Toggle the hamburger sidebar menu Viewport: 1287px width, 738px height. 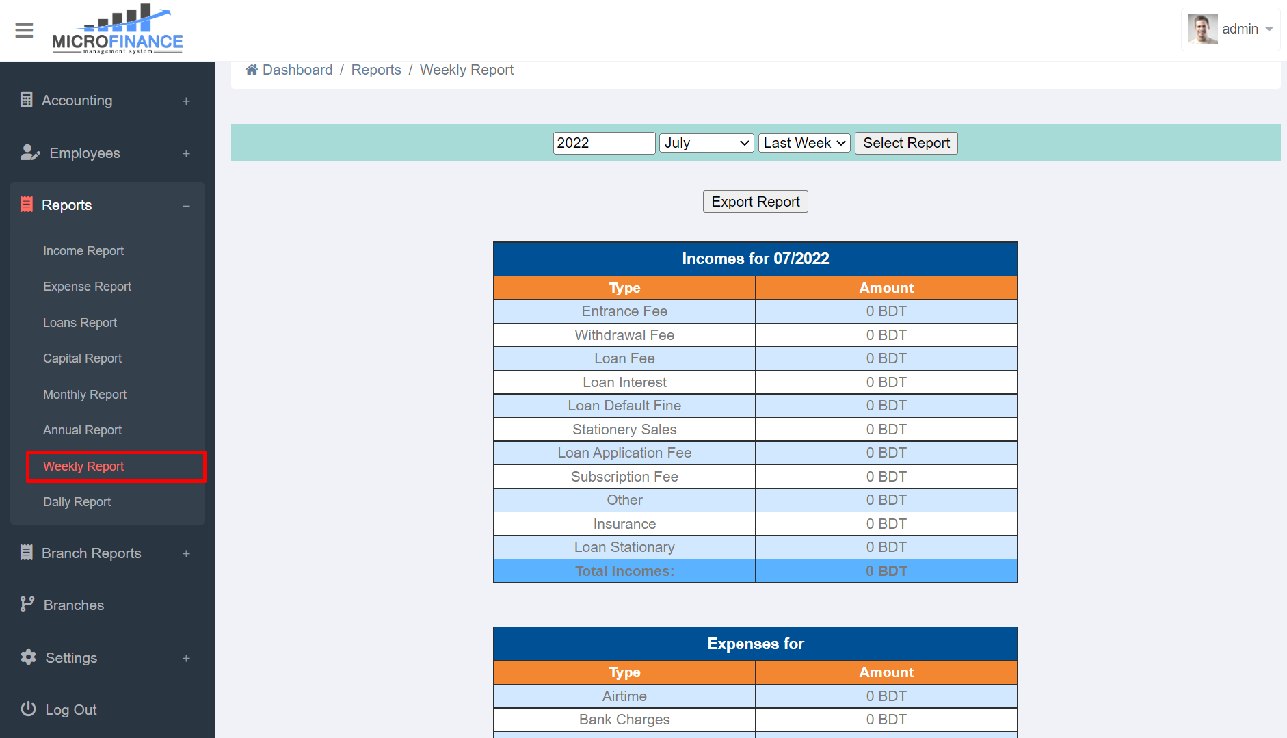[24, 30]
